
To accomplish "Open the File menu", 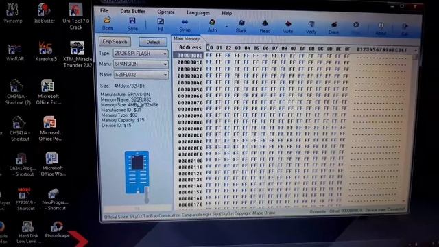I will [x=104, y=11].
